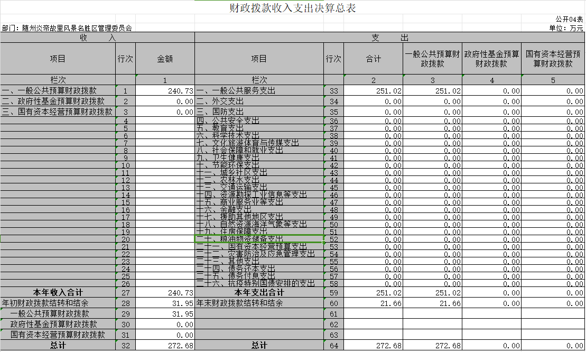Select the title cell 财政拨款收入支出决算总表
Screen dimensions: 586x352
292,8
